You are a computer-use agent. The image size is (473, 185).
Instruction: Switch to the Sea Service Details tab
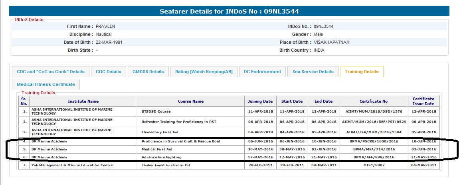point(313,72)
